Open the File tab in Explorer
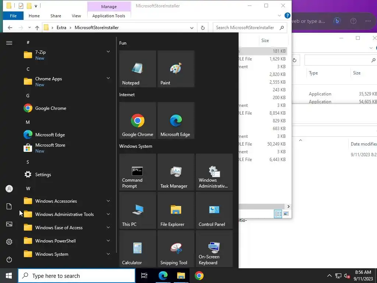 13,16
